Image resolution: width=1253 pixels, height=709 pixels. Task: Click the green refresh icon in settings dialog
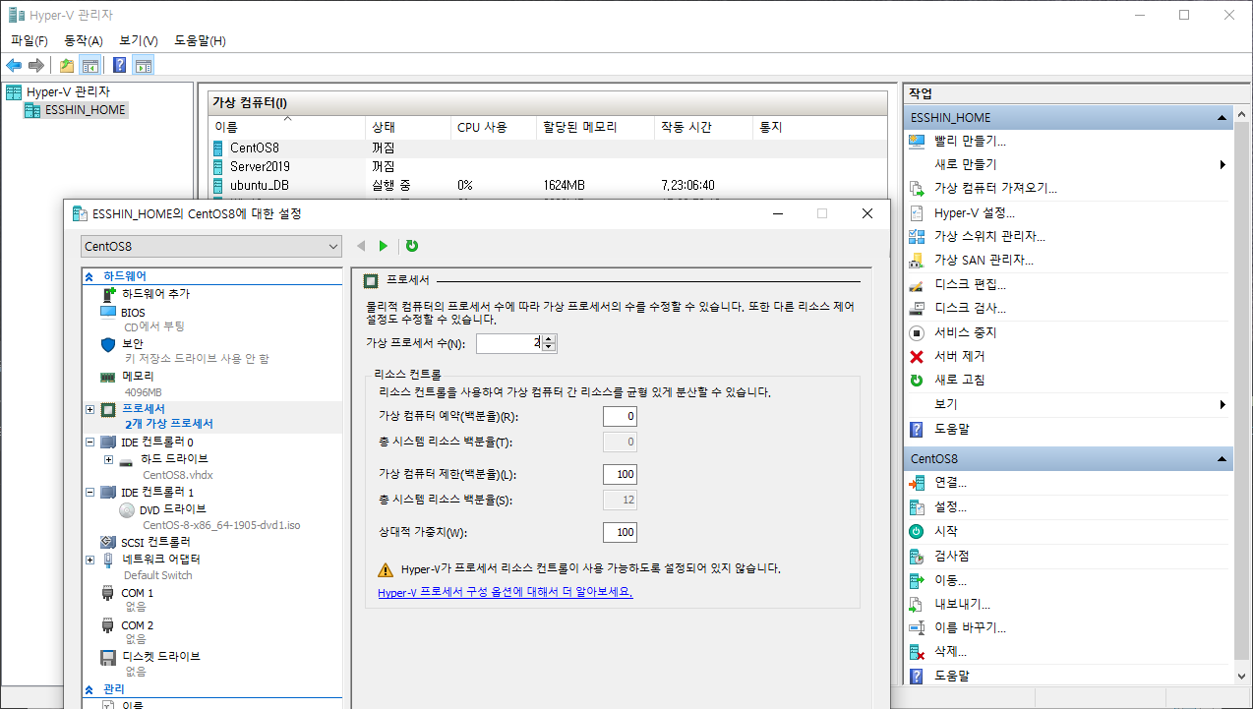412,246
